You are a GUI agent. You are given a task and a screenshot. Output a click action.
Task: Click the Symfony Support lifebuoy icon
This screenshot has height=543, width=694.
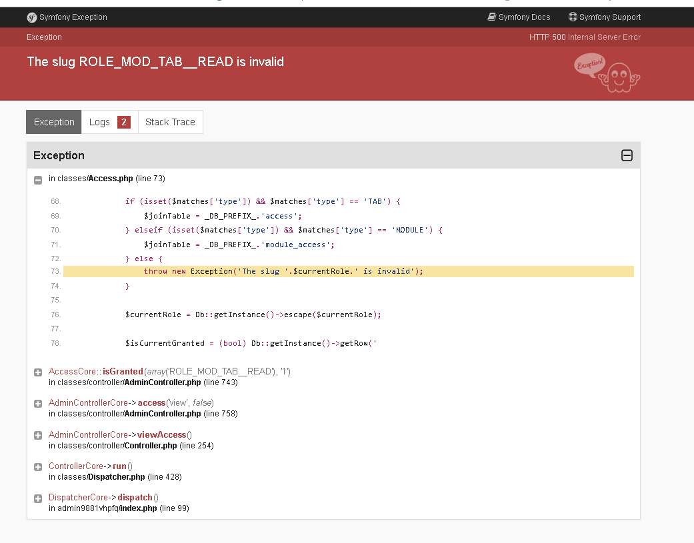(573, 17)
